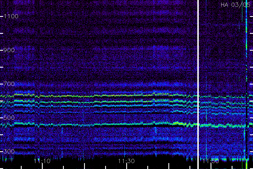The height and width of the screenshot is (169, 253).
Task: Click the 11:10 time axis label
Action: coord(42,161)
